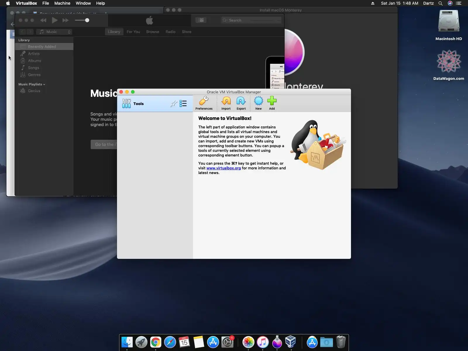Activate Siri from the menu bar
Viewport: 468px width, 351px height.
click(x=450, y=3)
